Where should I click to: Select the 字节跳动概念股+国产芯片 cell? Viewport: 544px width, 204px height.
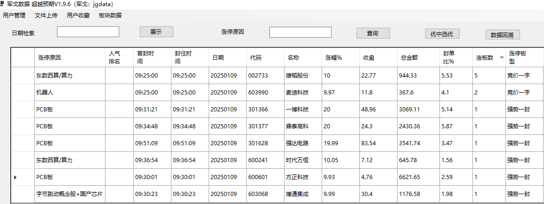[70, 194]
